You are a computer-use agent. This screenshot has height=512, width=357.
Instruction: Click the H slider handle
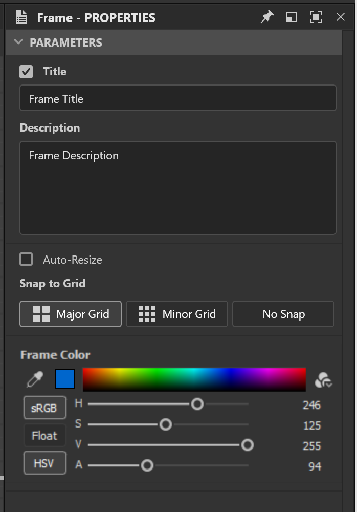pyautogui.click(x=197, y=404)
